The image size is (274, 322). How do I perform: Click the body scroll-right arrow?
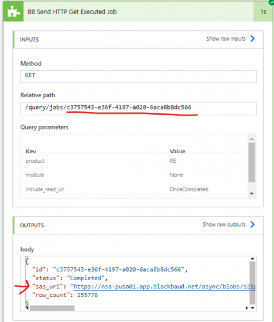point(247,308)
